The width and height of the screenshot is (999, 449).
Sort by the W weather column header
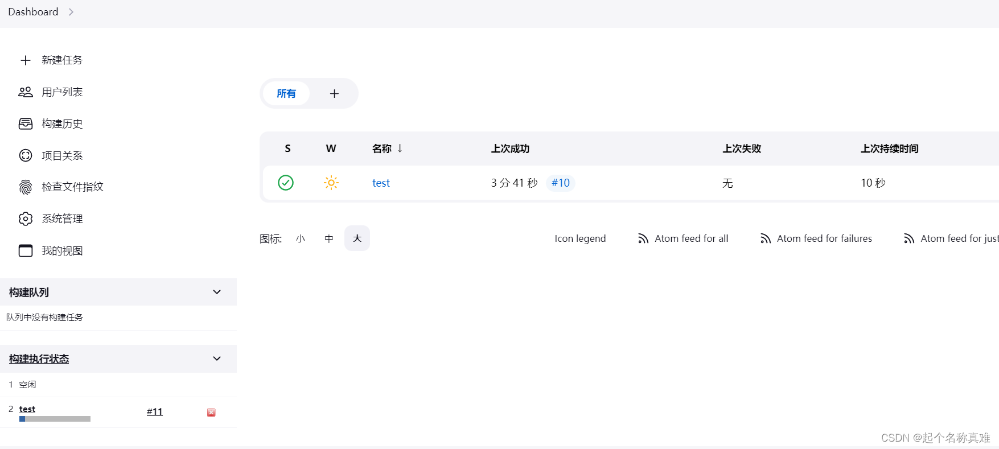(x=331, y=149)
